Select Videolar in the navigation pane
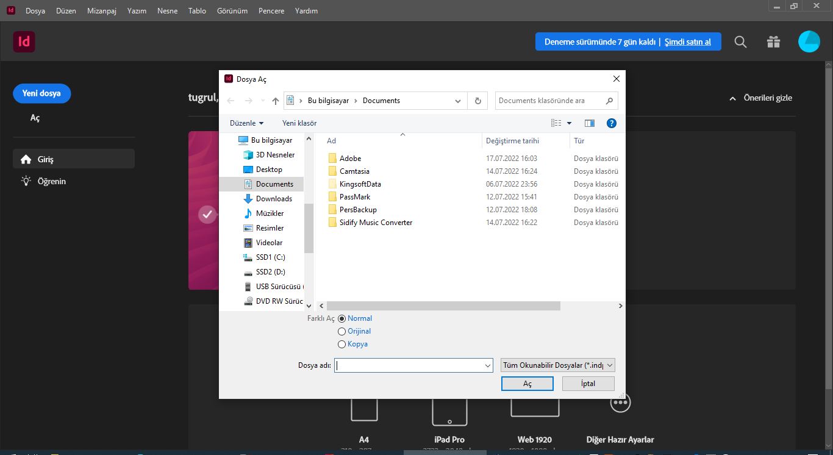 263,243
